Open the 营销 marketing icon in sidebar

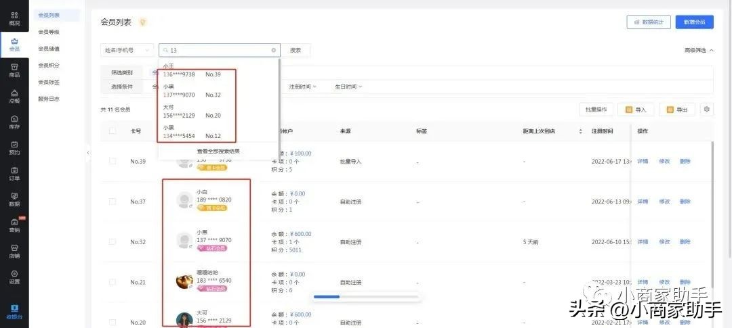coord(14,225)
